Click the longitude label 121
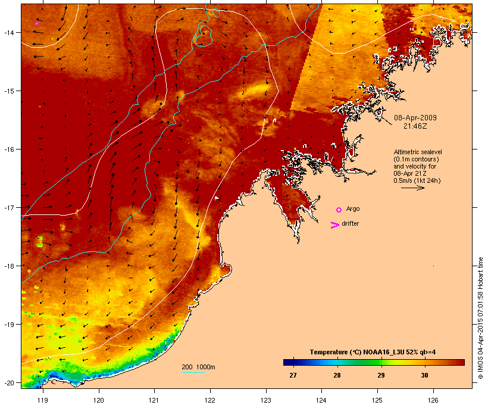The width and height of the screenshot is (488, 405). pyautogui.click(x=154, y=400)
